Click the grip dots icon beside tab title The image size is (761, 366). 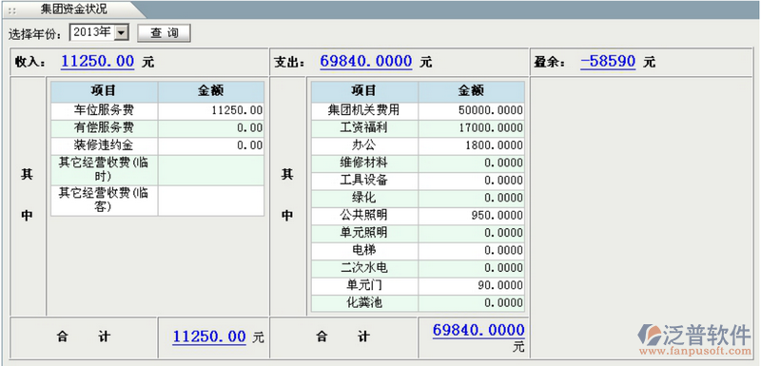12,10
